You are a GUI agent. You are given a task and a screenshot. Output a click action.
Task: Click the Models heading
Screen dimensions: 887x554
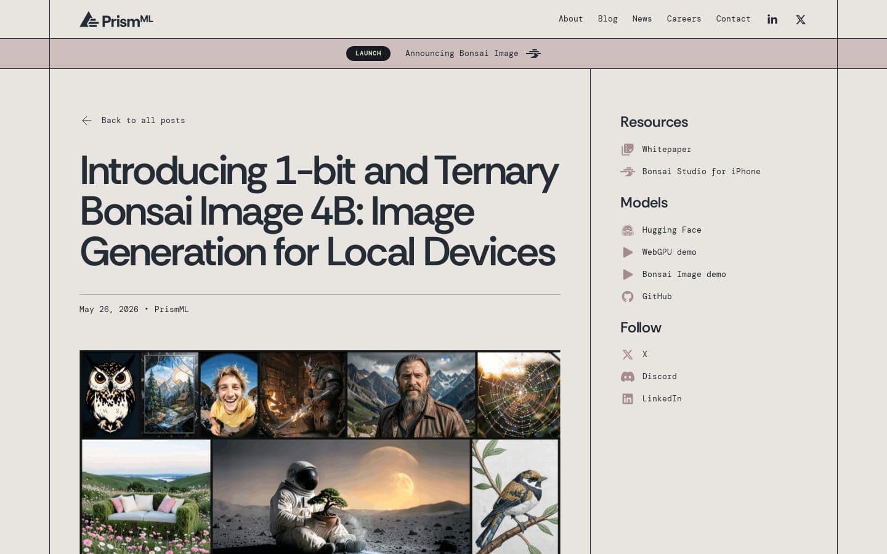click(x=644, y=203)
